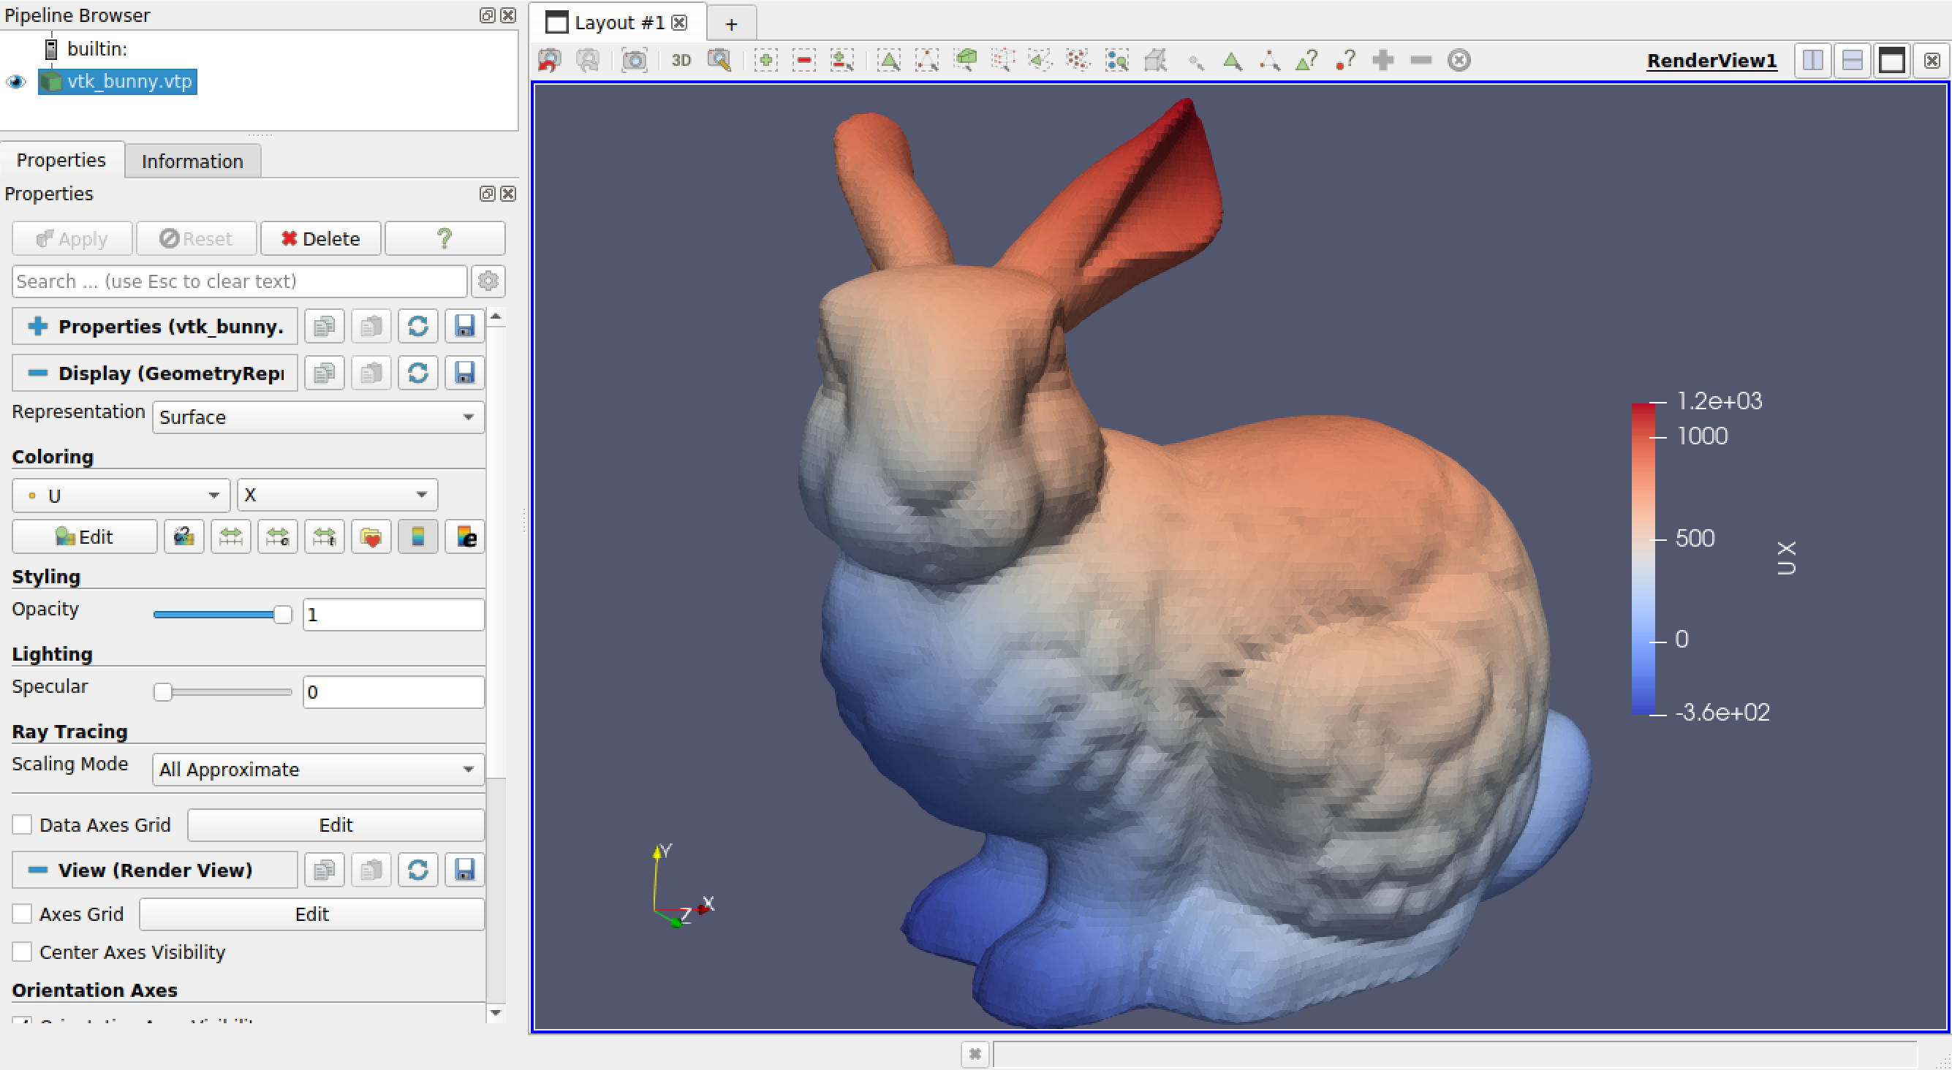The width and height of the screenshot is (1952, 1070).
Task: Toggle the color legend visibility
Action: tap(417, 536)
